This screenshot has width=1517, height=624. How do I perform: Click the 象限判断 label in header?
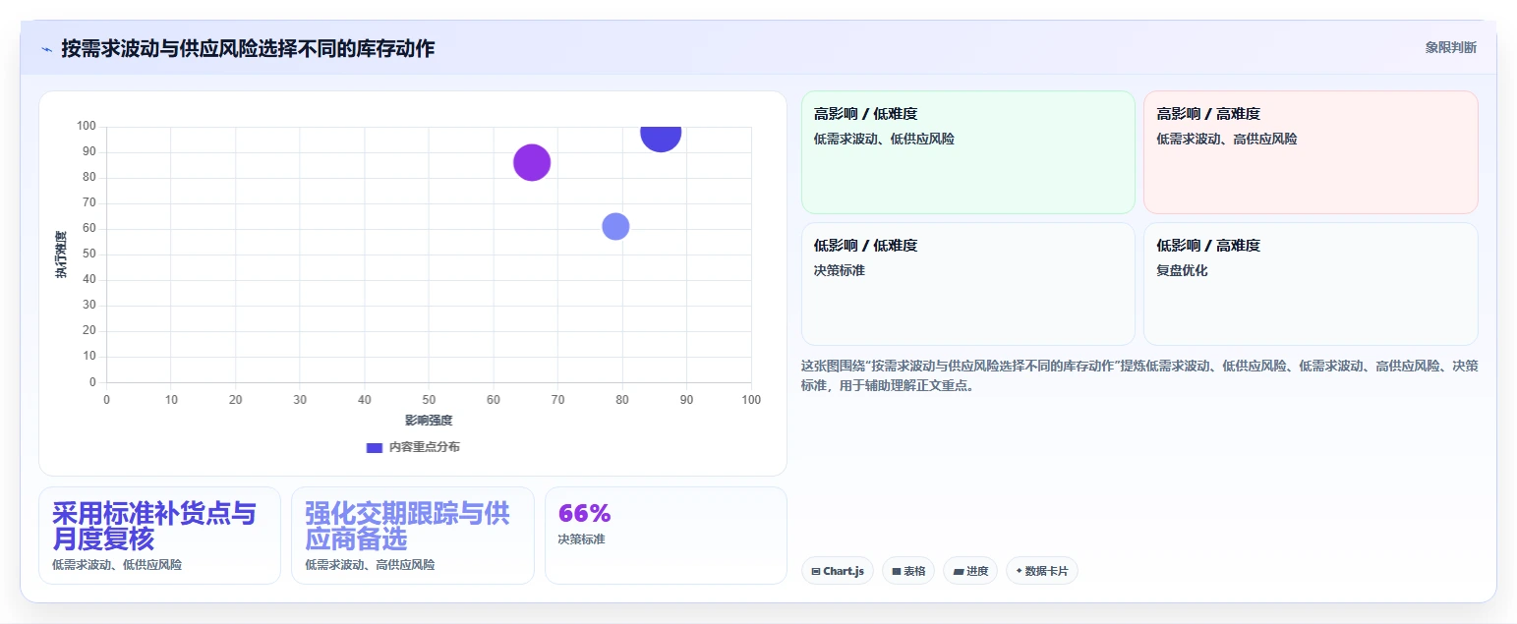tap(1450, 47)
